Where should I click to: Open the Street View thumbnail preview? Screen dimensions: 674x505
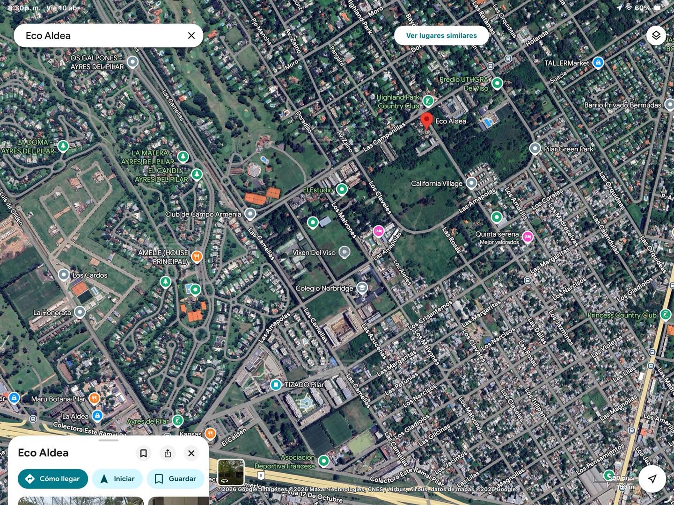231,472
